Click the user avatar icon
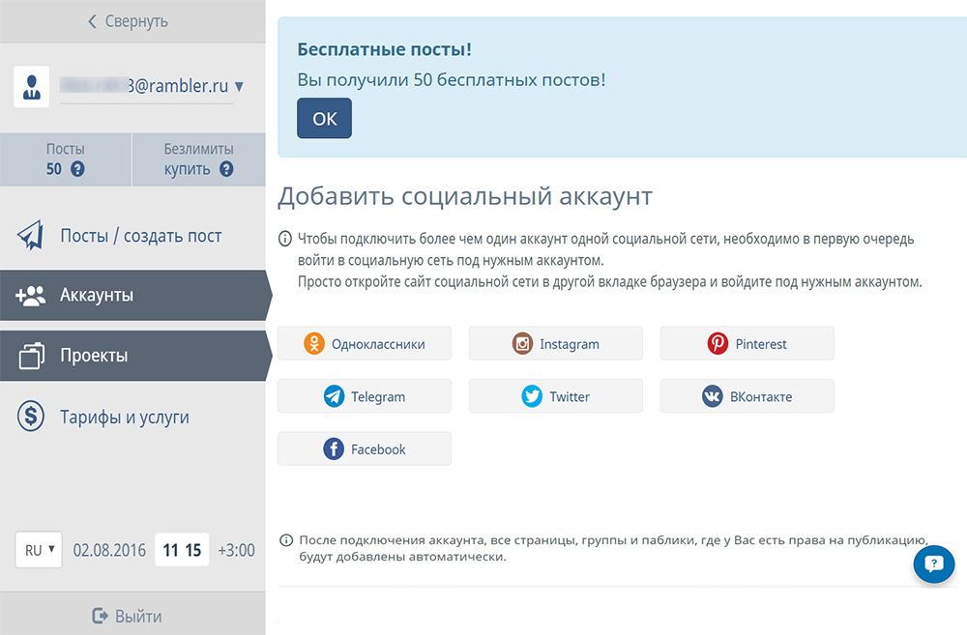This screenshot has height=635, width=967. tap(32, 87)
